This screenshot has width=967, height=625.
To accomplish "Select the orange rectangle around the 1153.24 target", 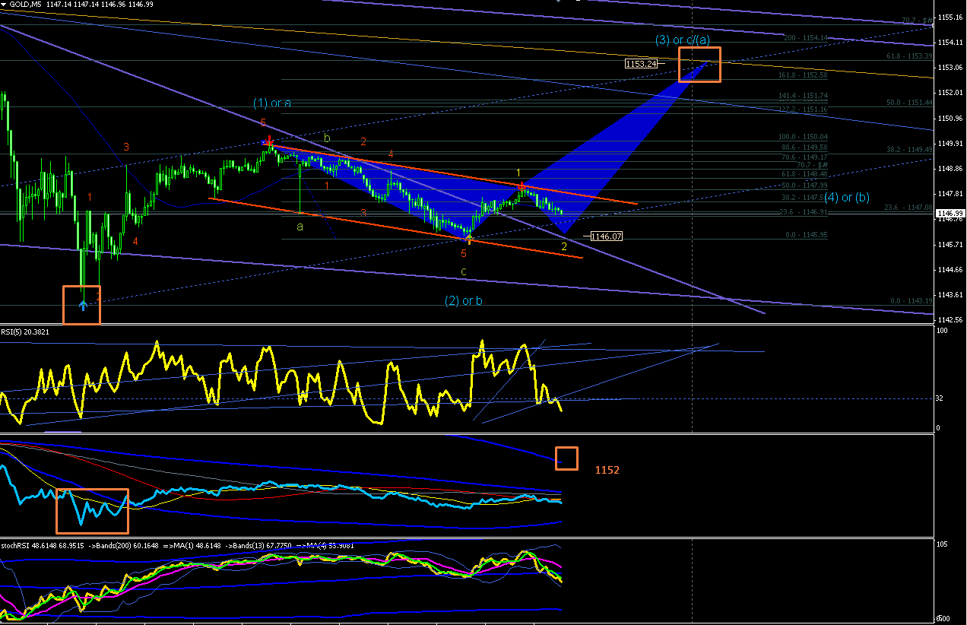I will [x=699, y=64].
